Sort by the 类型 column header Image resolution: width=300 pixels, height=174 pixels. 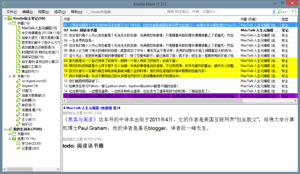(289, 19)
